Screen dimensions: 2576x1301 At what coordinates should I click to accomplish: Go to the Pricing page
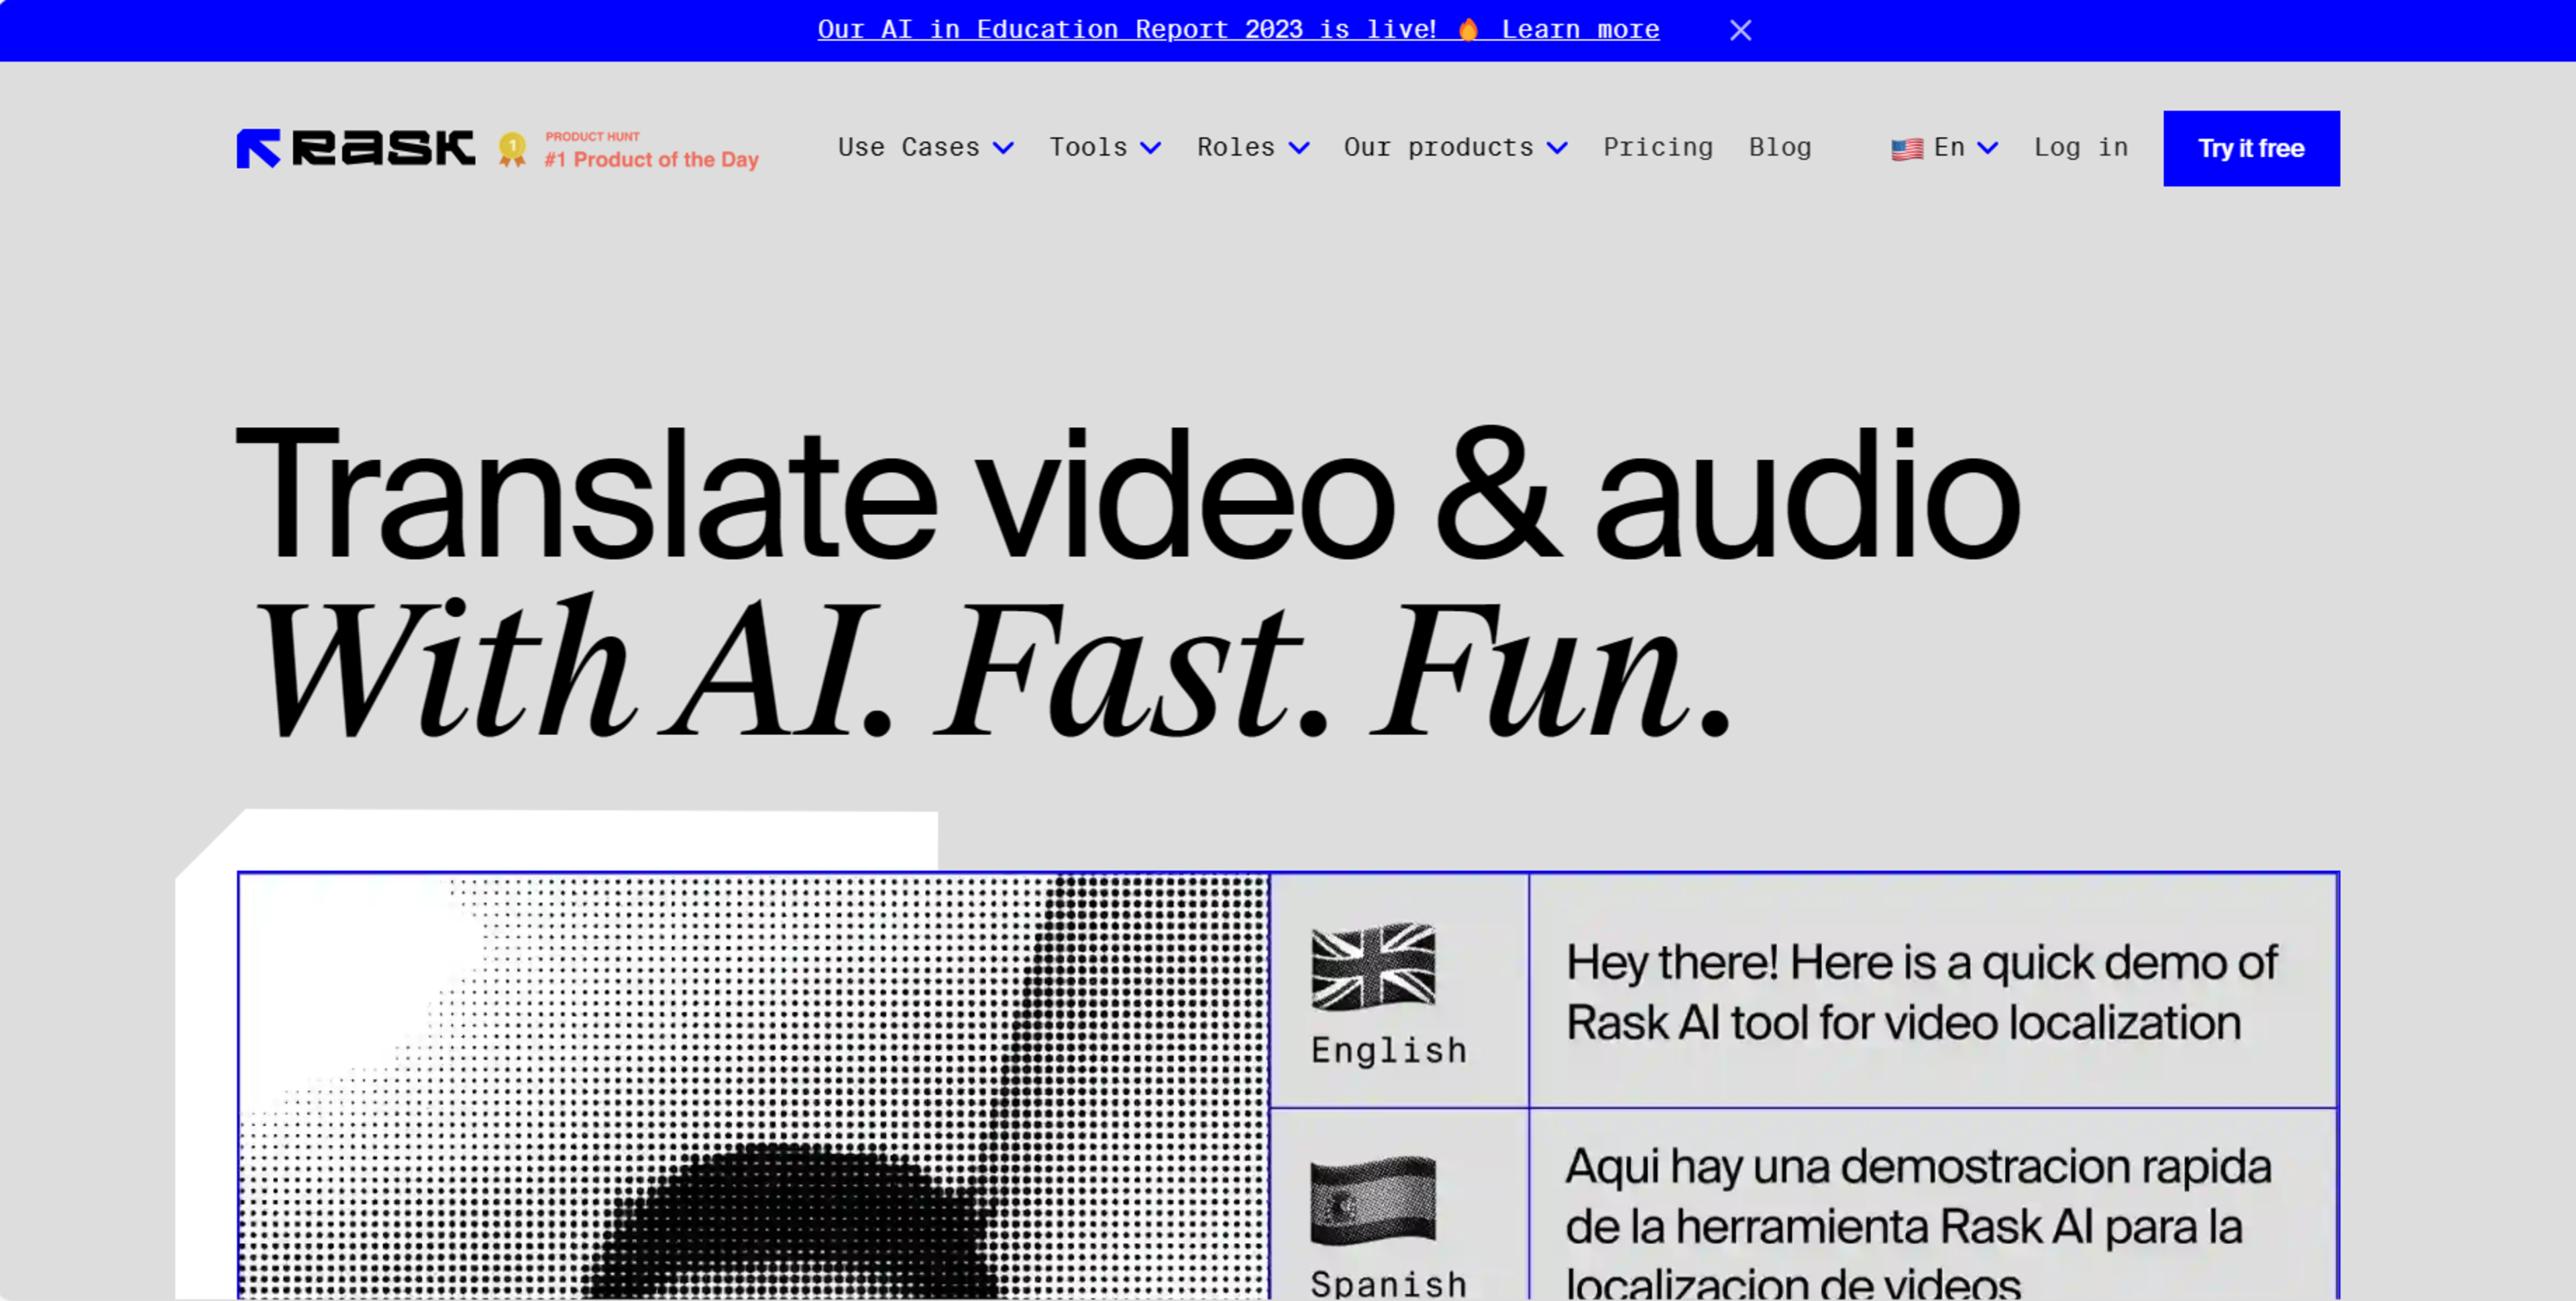pyautogui.click(x=1658, y=148)
